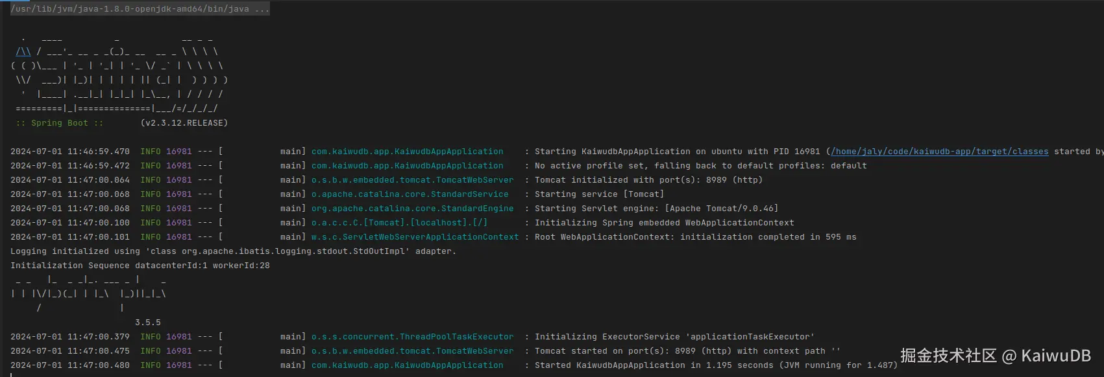Click "Tomcat started on port(s): 8989" message

[687, 351]
